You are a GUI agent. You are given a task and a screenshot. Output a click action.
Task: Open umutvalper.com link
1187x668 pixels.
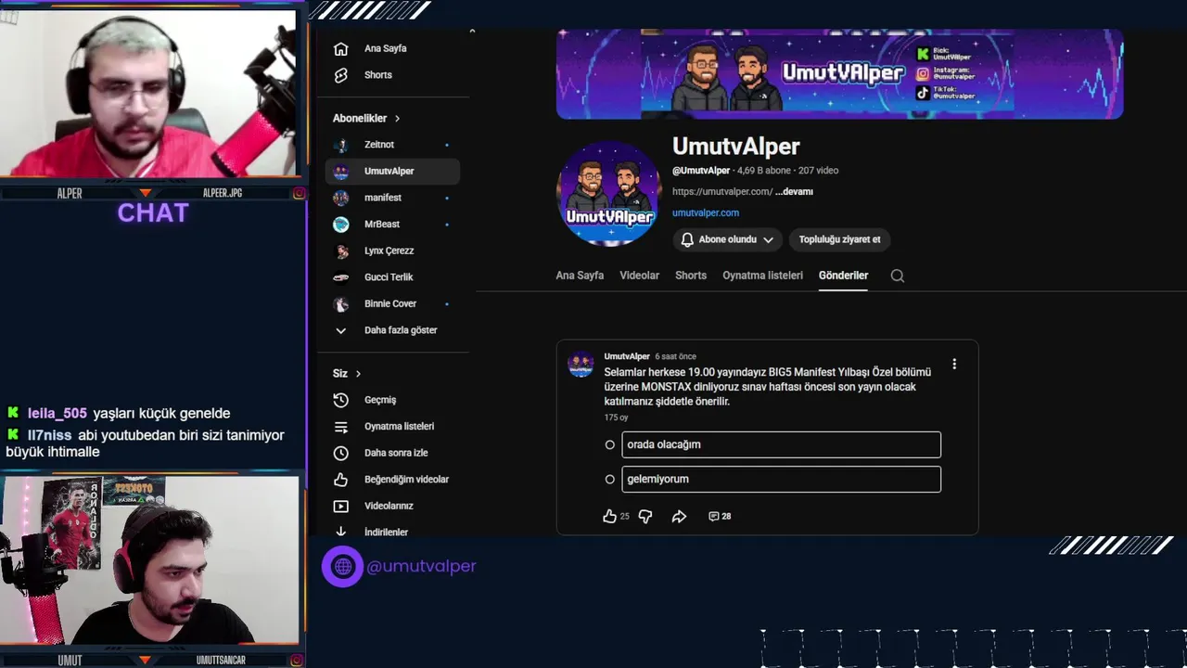tap(706, 213)
